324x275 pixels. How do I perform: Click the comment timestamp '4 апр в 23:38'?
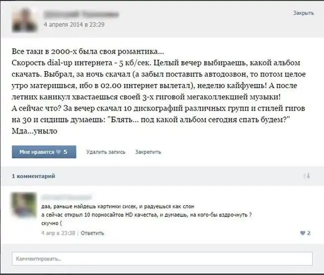[x=58, y=233]
